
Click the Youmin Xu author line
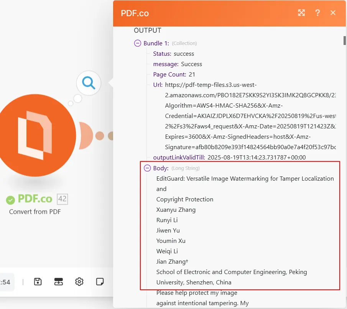(x=171, y=241)
